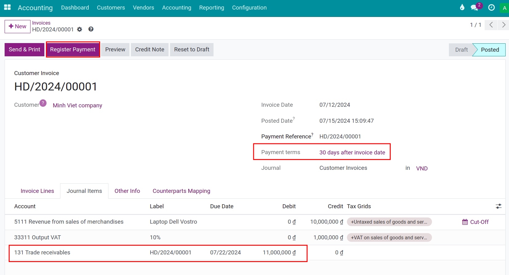
Task: Click the Laptop Dell Vostro label cell
Action: [173, 222]
